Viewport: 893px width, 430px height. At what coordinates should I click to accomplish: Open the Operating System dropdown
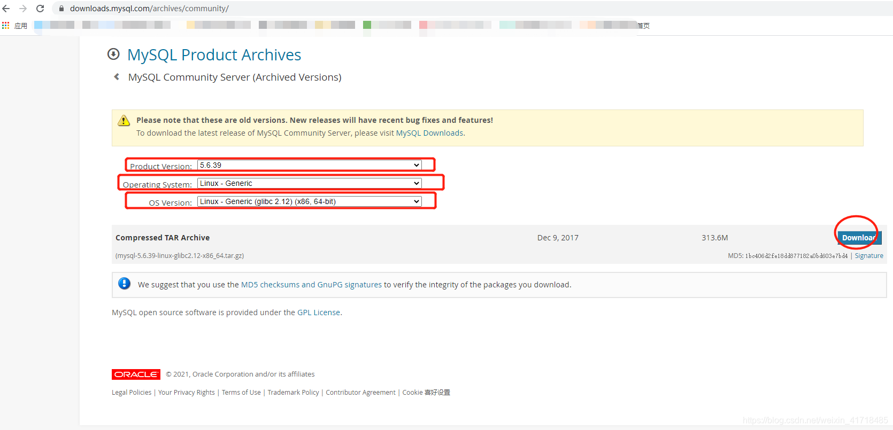point(310,183)
